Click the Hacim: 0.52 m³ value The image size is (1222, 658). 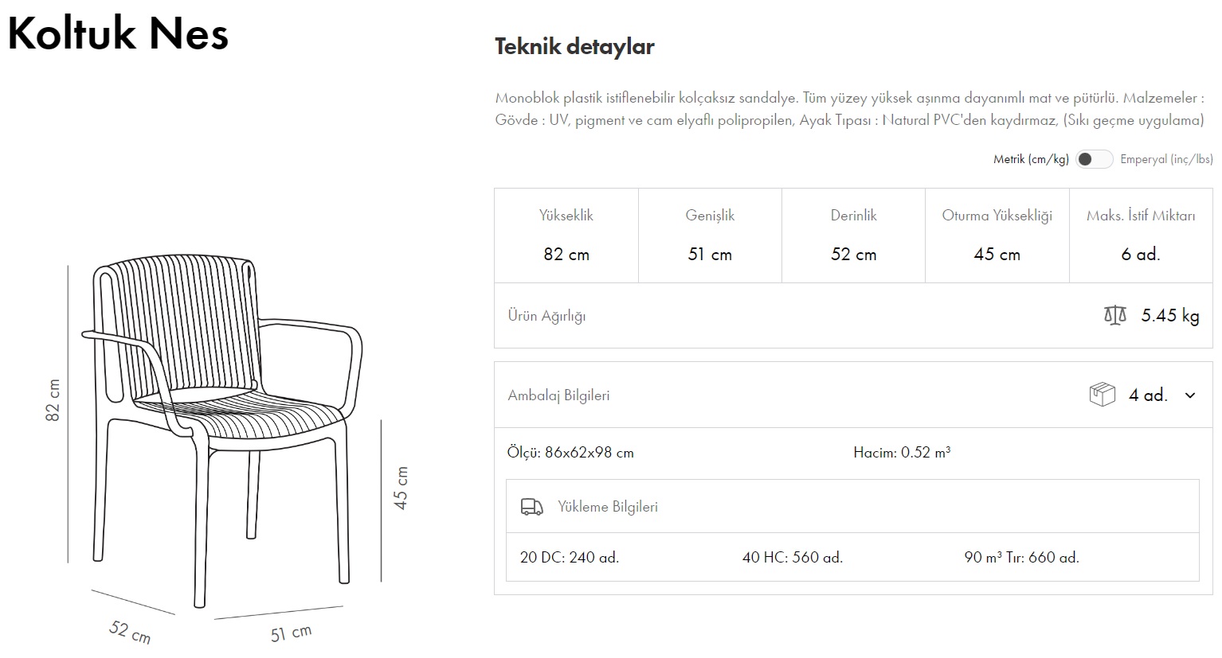coord(903,452)
